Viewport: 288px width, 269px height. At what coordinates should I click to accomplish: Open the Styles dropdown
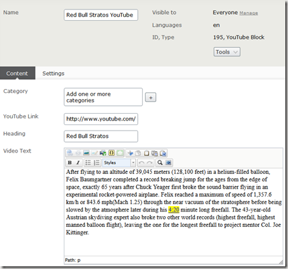119,163
